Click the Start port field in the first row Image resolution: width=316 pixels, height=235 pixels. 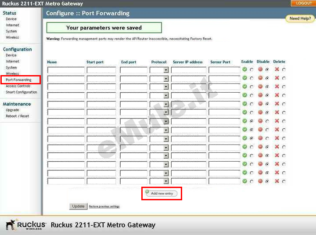coord(101,70)
